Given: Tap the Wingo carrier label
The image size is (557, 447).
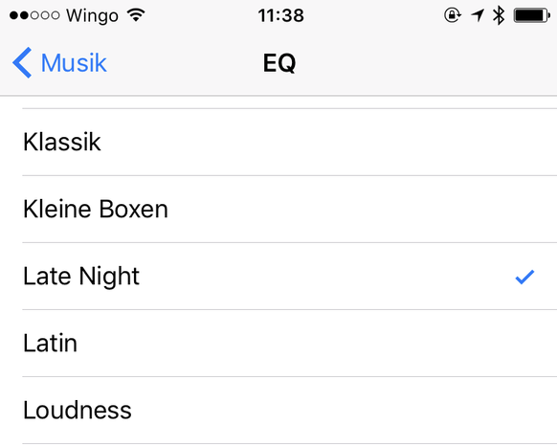Looking at the screenshot, I should coord(92,16).
